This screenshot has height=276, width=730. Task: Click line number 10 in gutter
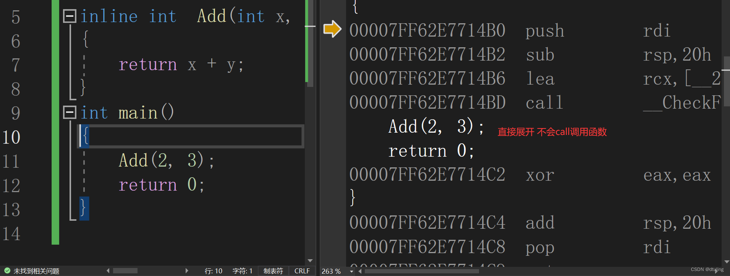pos(11,137)
